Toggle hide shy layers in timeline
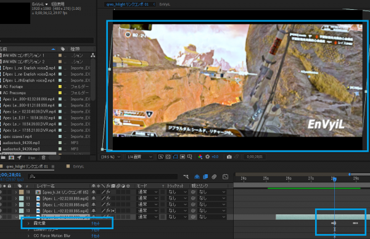The height and width of the screenshot is (239, 370). (x=197, y=177)
